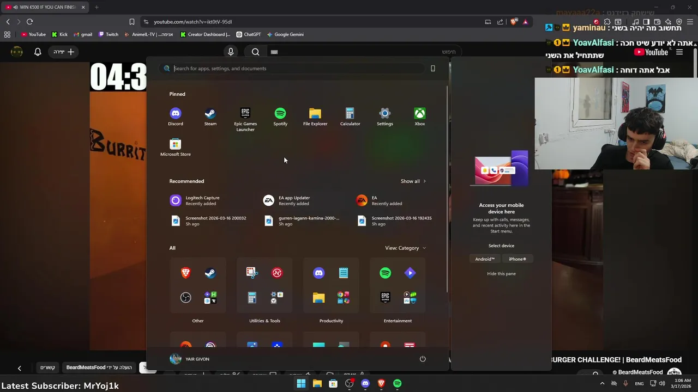Expand Show all recommended items
Viewport: 698px width, 392px height.
coord(413,181)
